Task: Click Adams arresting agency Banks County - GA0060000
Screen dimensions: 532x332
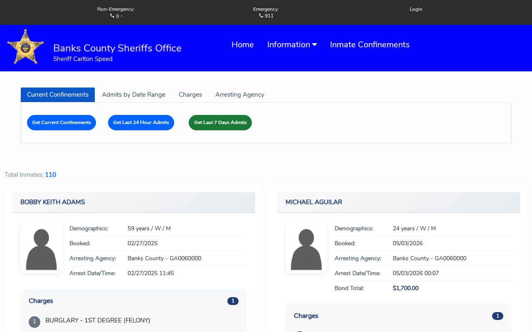Action: pos(164,258)
